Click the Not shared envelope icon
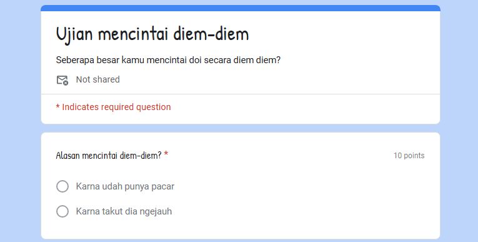478x242 pixels. [x=62, y=80]
